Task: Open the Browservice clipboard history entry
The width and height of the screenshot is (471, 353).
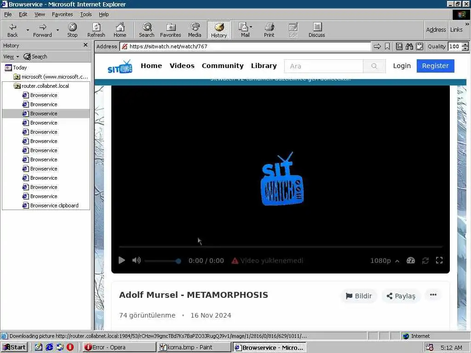Action: [51, 205]
